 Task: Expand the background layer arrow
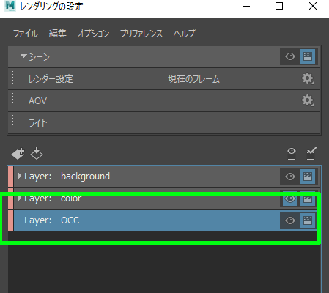(x=19, y=176)
